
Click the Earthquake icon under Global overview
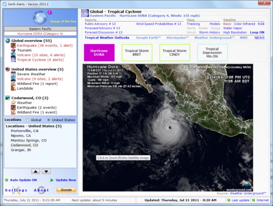13,46
